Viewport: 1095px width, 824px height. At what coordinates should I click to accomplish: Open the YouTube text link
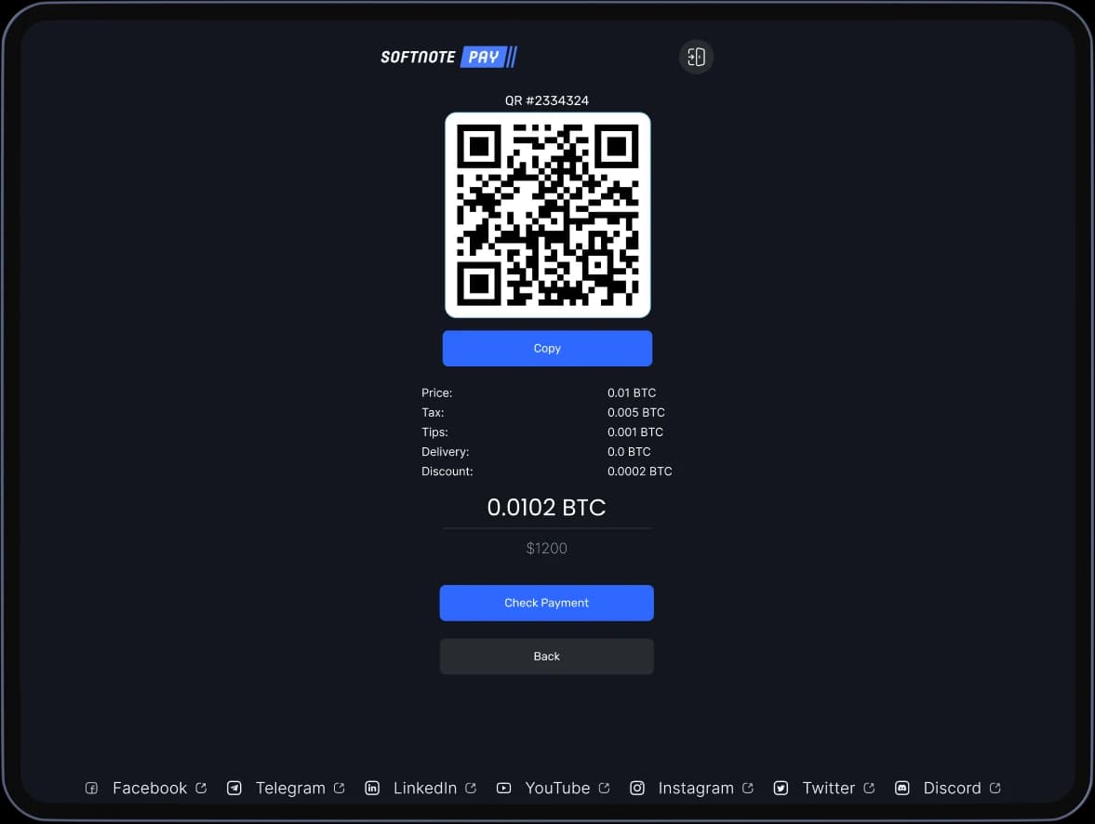pos(557,789)
